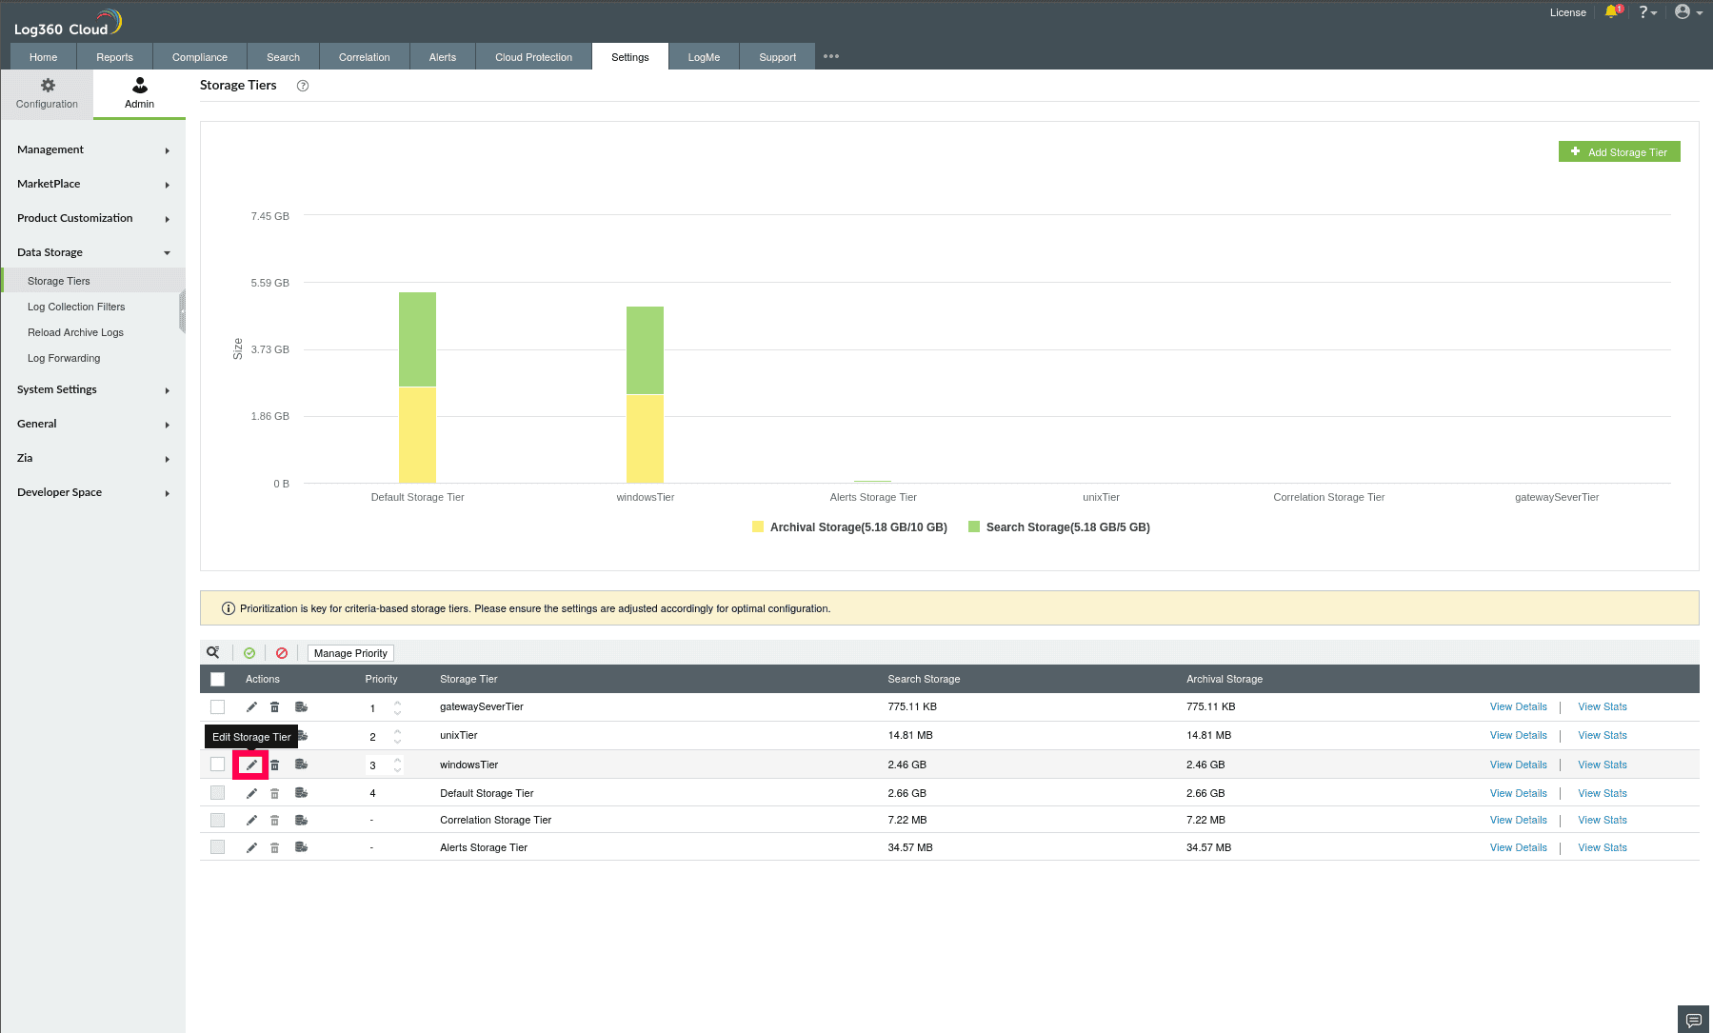Open the notifications bell in the top bar
Screen dimensions: 1713x1033
click(x=1612, y=11)
